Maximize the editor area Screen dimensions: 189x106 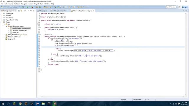186,11
